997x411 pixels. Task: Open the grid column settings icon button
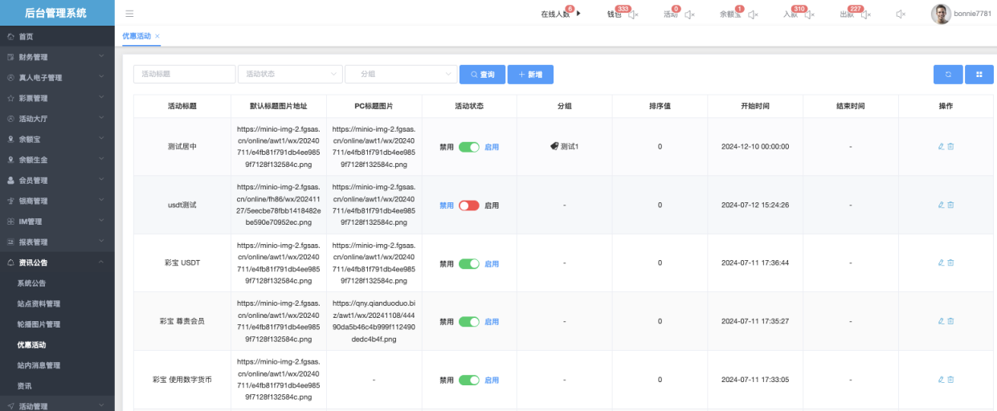[x=979, y=75]
